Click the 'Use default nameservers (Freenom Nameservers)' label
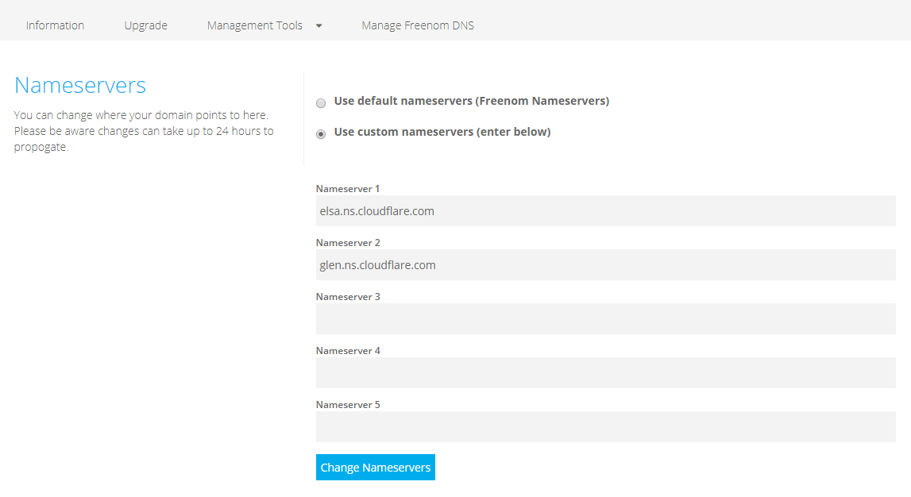 [471, 101]
